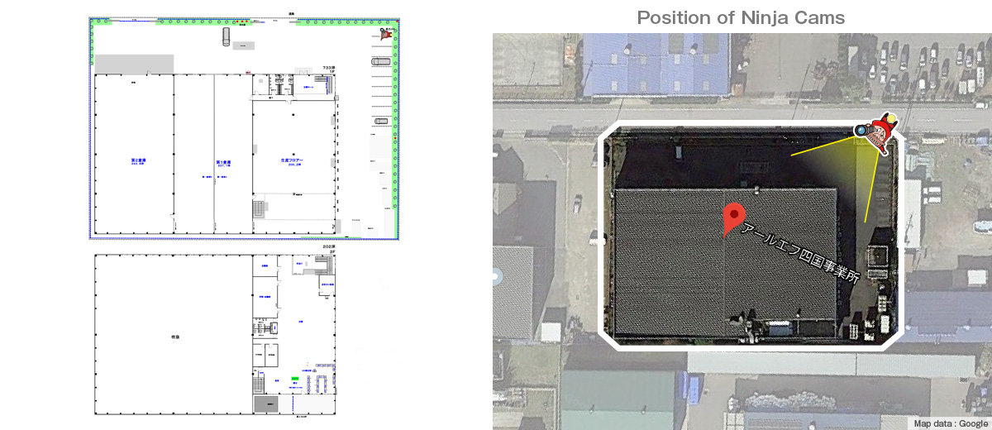The image size is (992, 430).
Task: Click the car parked at top of floor plan
Action: (226, 38)
